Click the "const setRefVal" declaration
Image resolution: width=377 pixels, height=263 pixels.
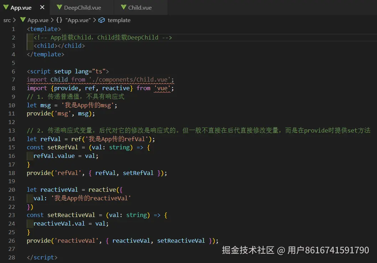(88, 147)
